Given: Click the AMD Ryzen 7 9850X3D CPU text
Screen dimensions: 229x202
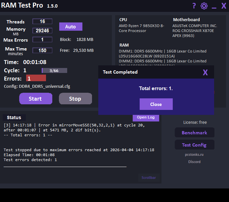Looking at the screenshot, I should click(141, 28).
